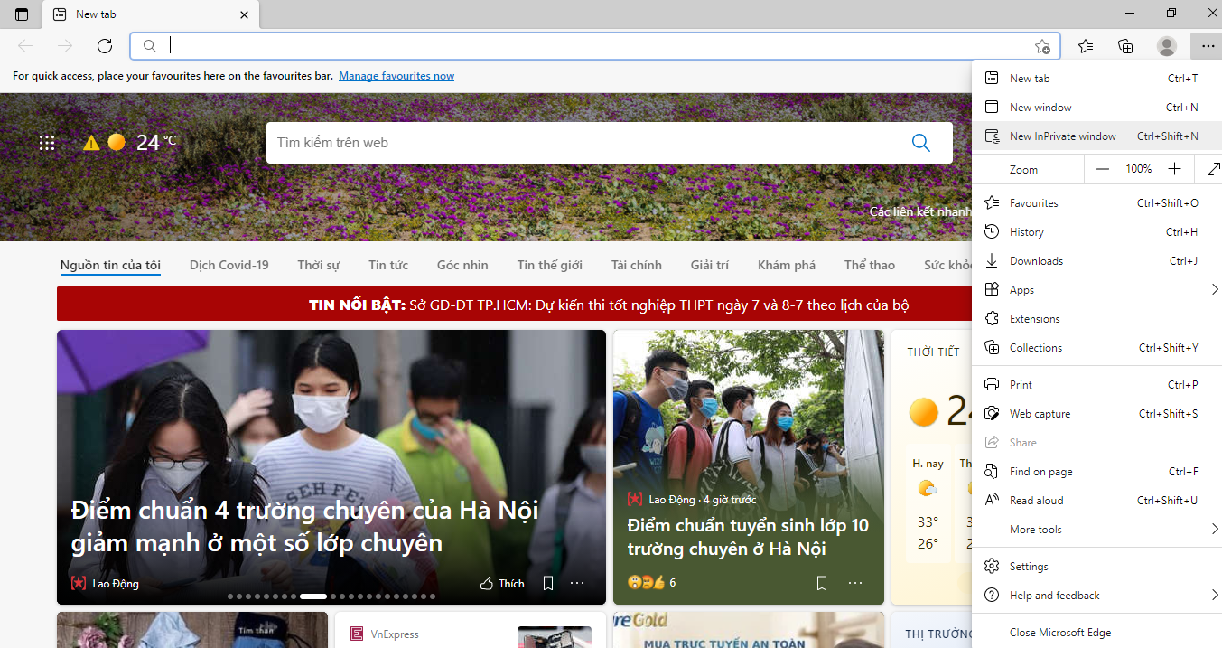Open the Collections toolbar icon
Screen dimensions: 1222x648
tap(1125, 46)
